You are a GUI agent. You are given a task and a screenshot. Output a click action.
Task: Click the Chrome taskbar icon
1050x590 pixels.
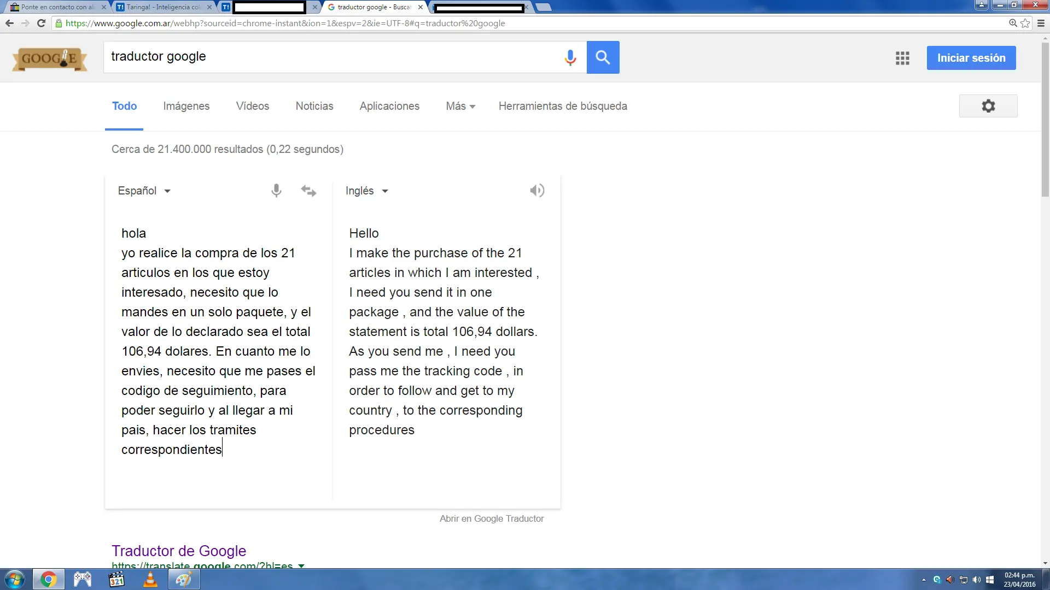pos(48,579)
